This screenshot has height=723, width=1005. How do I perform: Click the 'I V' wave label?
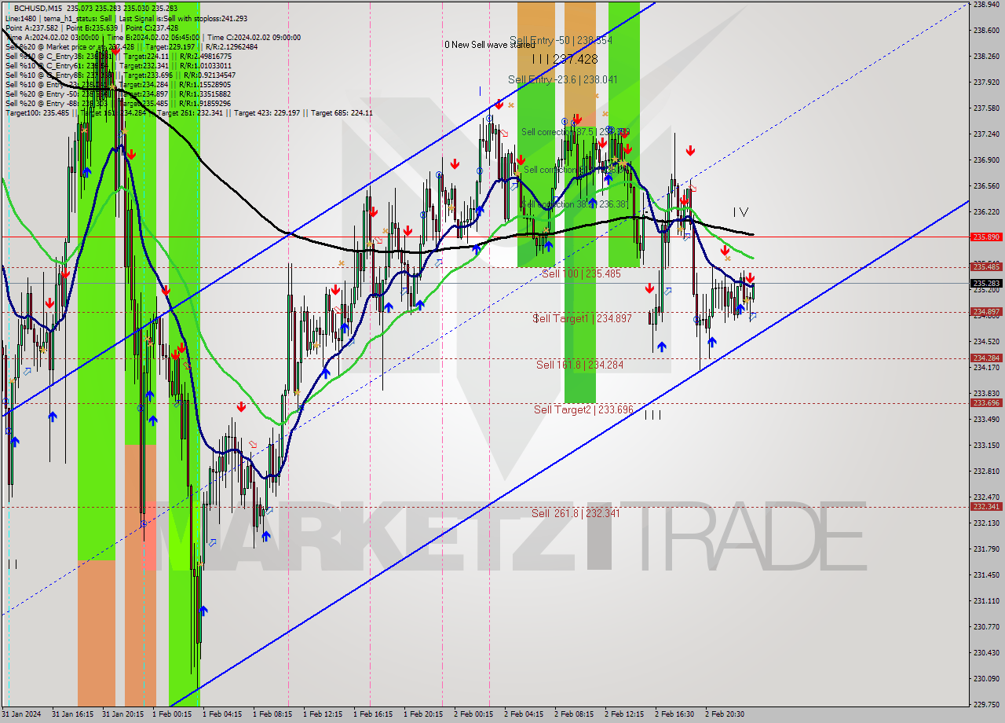(740, 212)
